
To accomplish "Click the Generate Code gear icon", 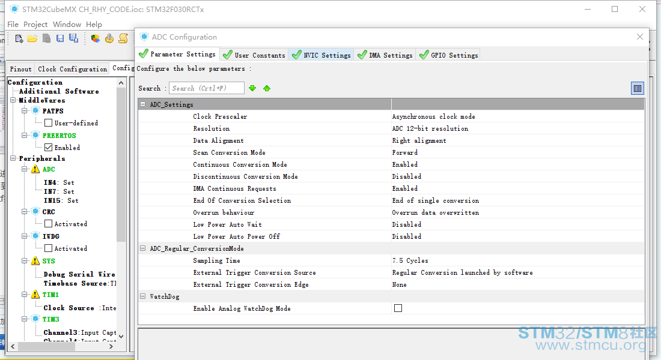I will 109,39.
